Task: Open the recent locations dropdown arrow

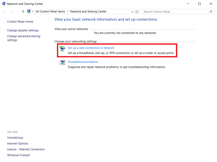Action: pos(18,12)
